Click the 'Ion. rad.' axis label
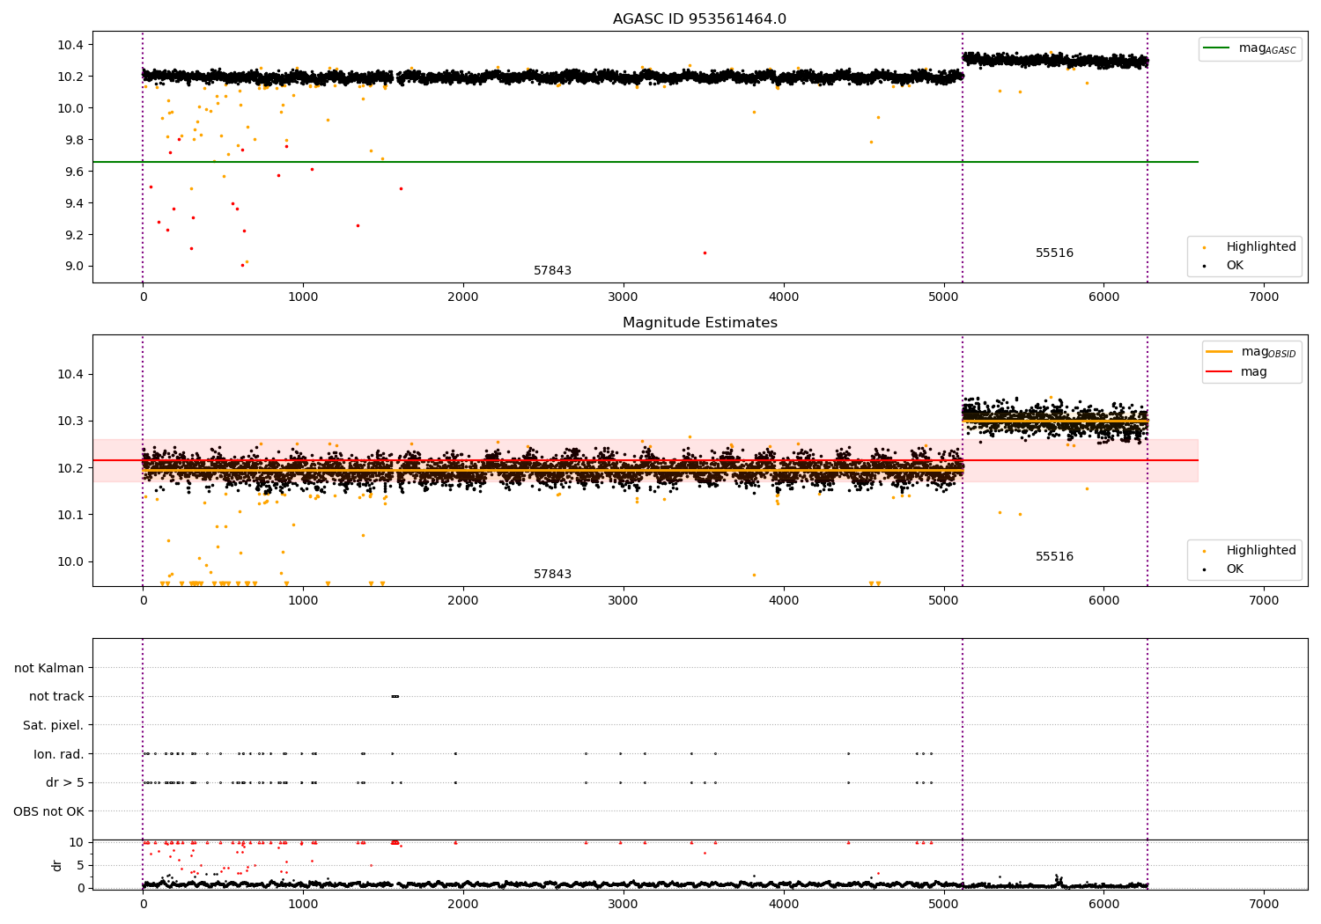Viewport: 1321px width, 924px height. [59, 754]
